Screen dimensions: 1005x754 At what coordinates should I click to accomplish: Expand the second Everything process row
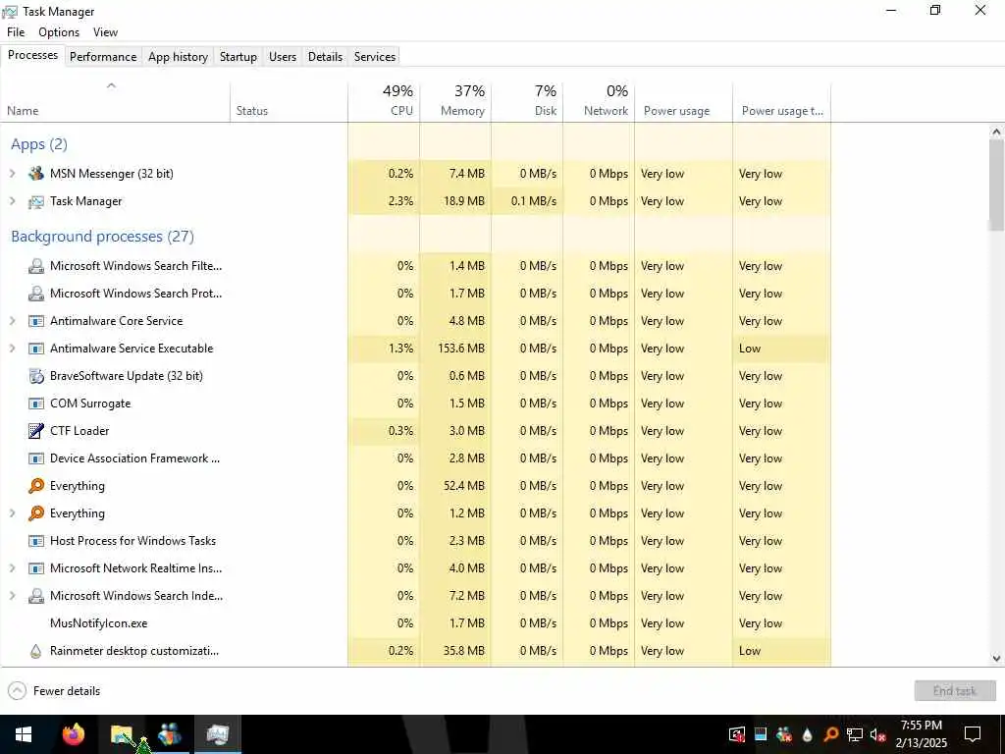click(12, 513)
